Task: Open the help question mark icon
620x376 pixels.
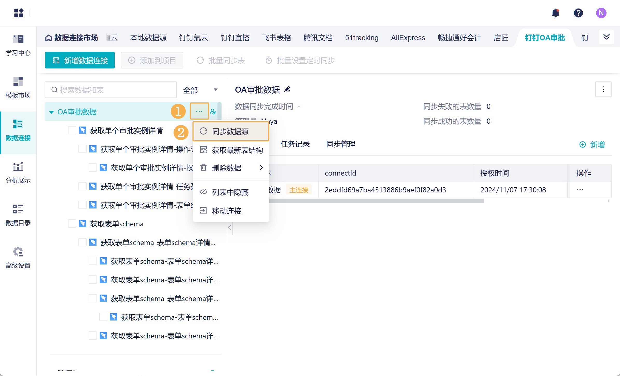Action: point(578,13)
